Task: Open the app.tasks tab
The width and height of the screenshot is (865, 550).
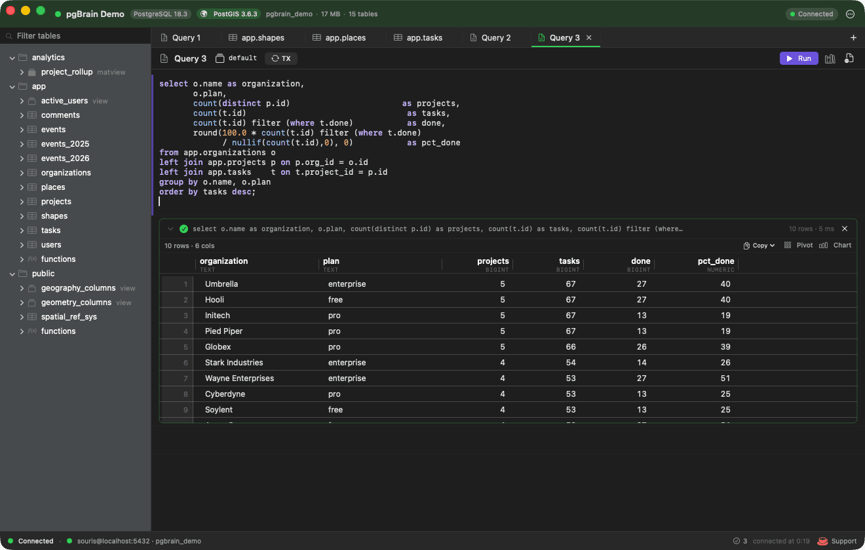Action: coord(425,37)
